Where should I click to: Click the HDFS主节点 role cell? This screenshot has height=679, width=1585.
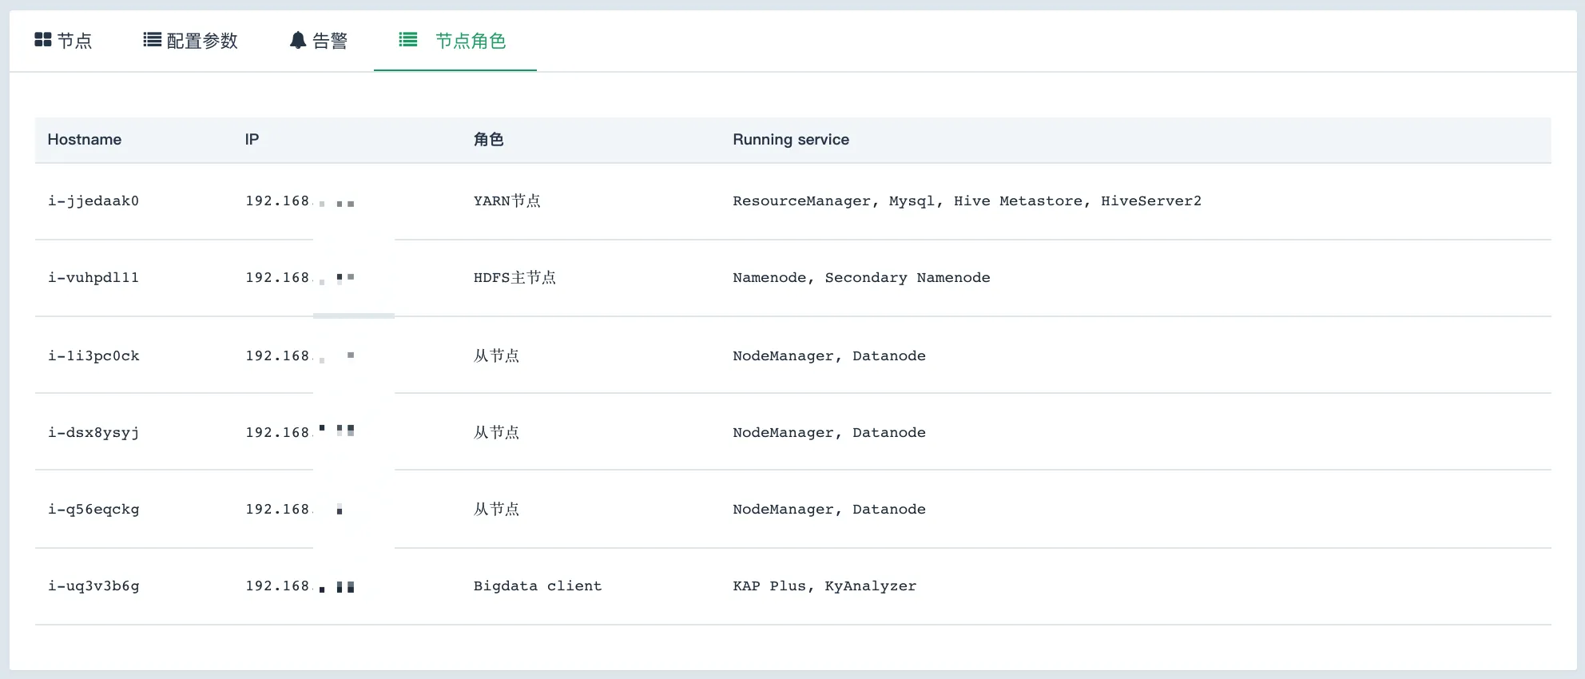tap(514, 278)
